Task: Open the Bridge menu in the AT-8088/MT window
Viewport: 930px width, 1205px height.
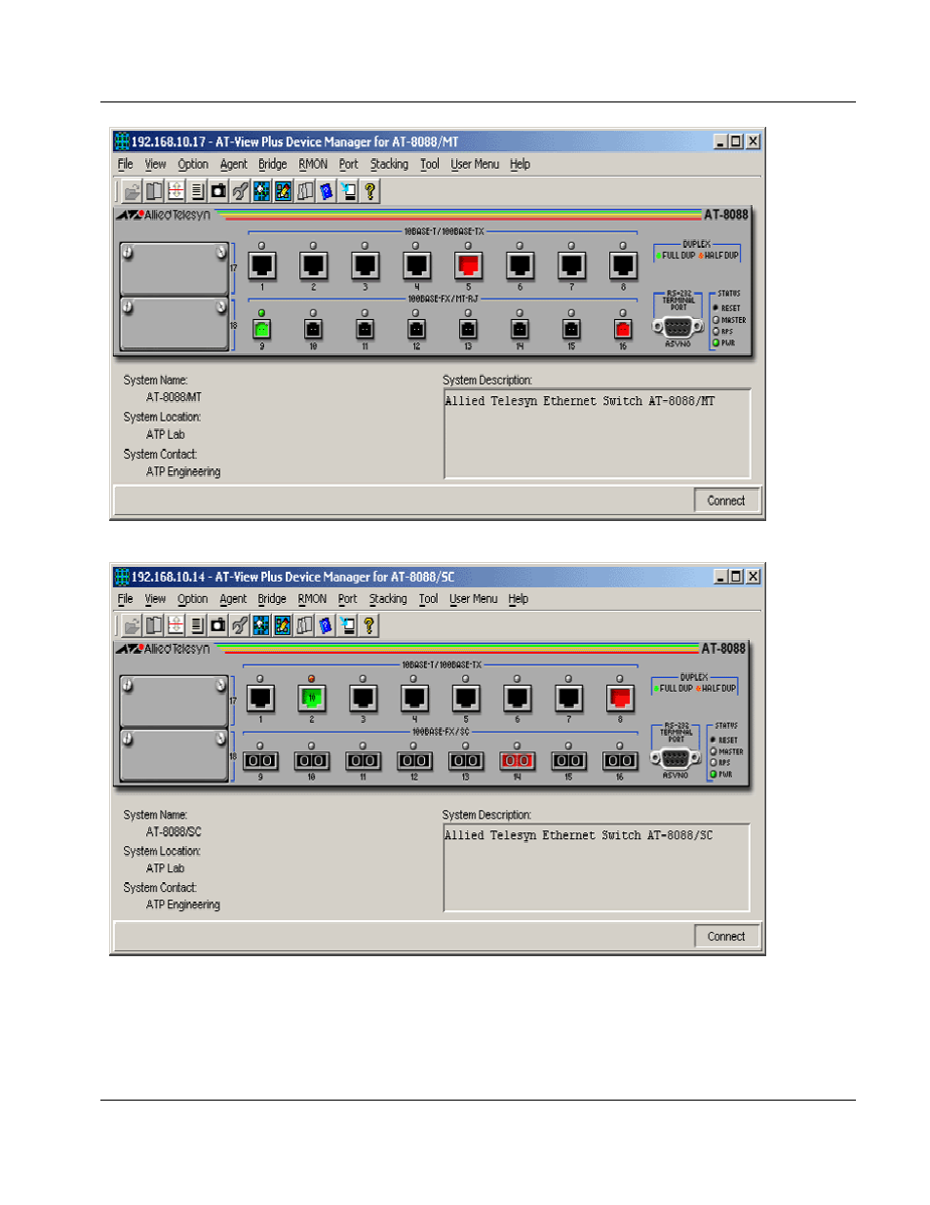Action: 273,165
